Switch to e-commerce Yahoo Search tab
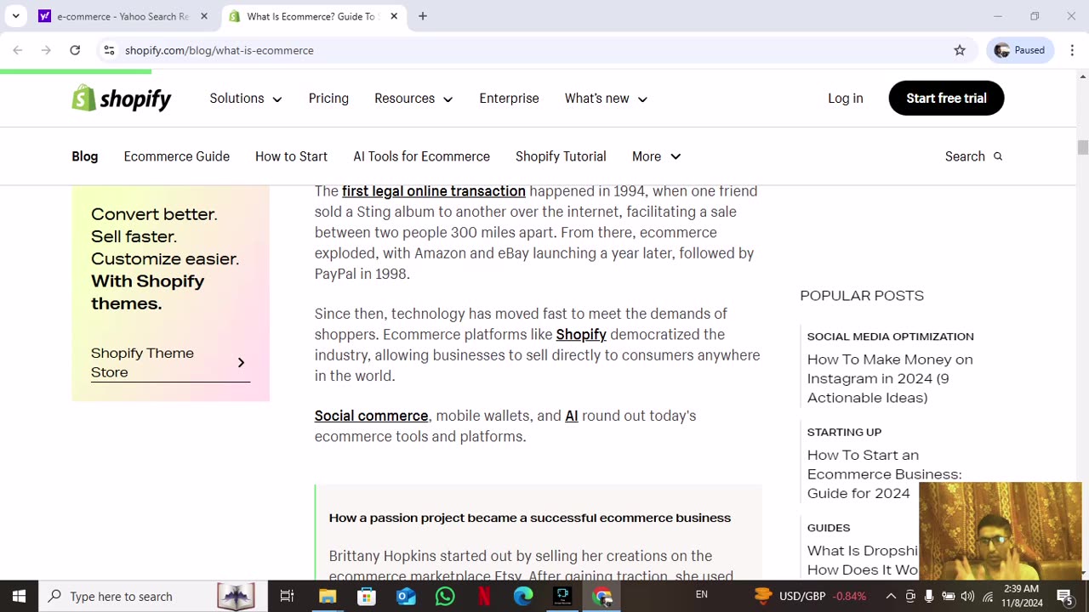The width and height of the screenshot is (1089, 612). 123,16
